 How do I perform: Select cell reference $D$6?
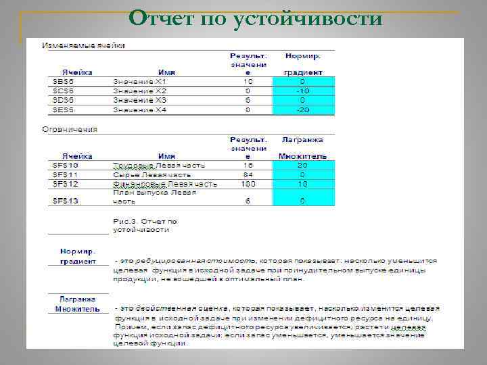[63, 100]
